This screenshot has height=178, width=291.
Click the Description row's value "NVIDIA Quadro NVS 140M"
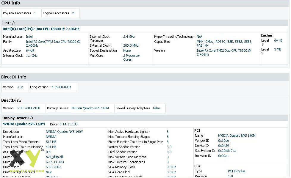point(65,132)
